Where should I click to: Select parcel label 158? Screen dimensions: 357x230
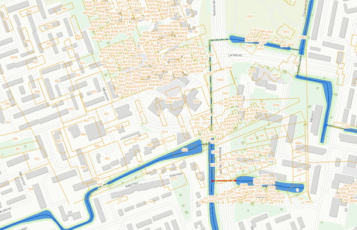point(250,139)
